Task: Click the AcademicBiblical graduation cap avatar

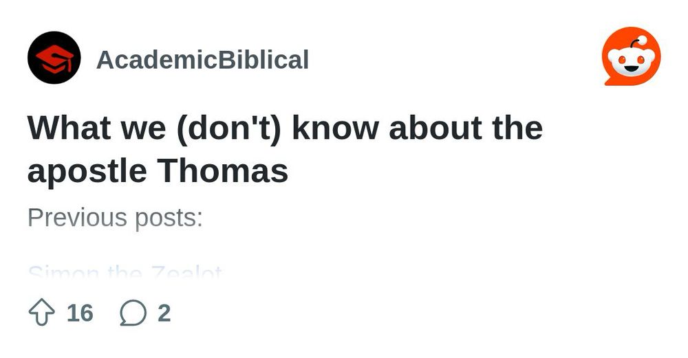Action: pyautogui.click(x=54, y=58)
